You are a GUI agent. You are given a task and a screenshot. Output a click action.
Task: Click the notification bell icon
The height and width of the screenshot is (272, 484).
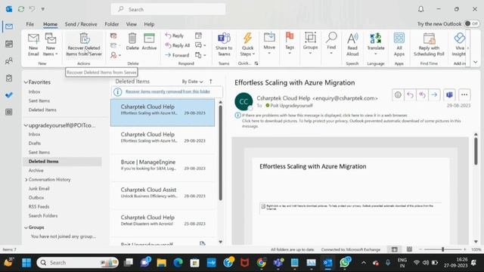420,9
